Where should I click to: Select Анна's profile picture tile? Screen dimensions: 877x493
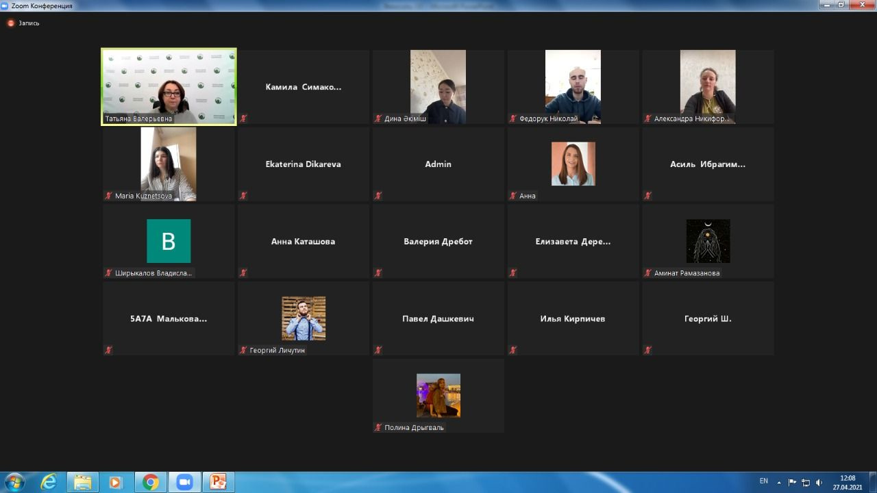[x=573, y=164]
